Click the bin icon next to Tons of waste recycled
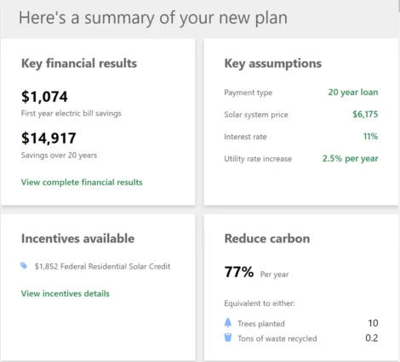This screenshot has width=400, height=362. point(228,337)
